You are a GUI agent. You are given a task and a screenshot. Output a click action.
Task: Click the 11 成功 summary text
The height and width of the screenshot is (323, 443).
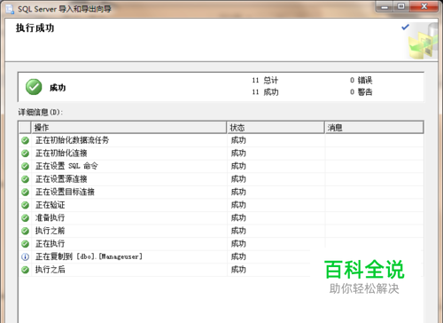point(265,92)
